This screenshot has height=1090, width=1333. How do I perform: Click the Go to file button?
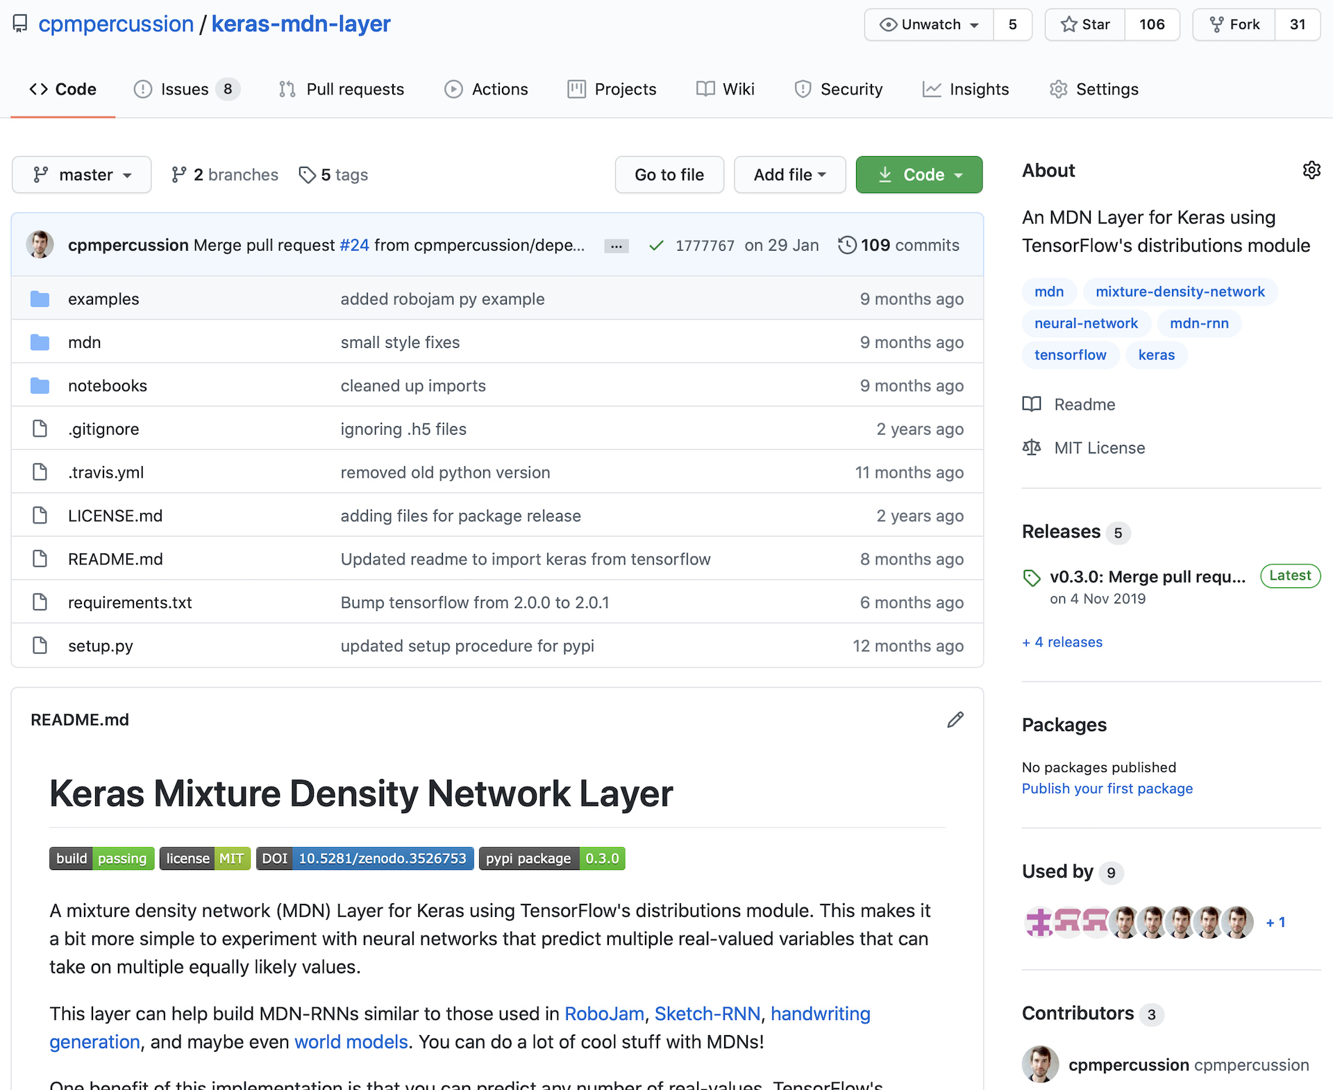(x=669, y=175)
